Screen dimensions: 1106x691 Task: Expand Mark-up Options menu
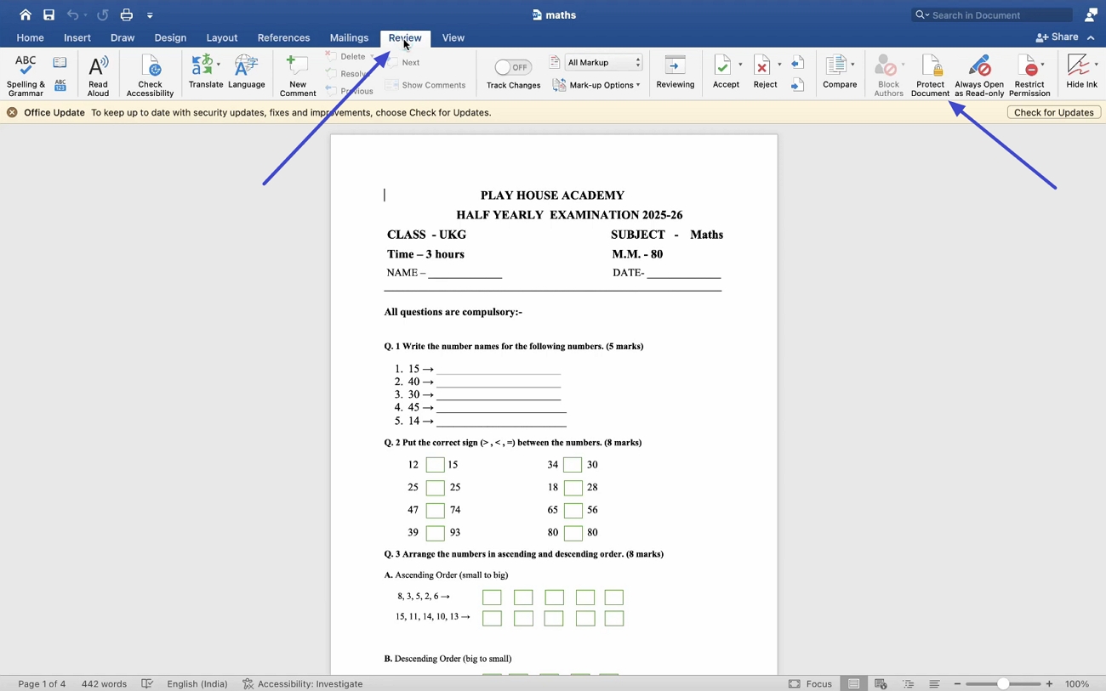(x=596, y=85)
